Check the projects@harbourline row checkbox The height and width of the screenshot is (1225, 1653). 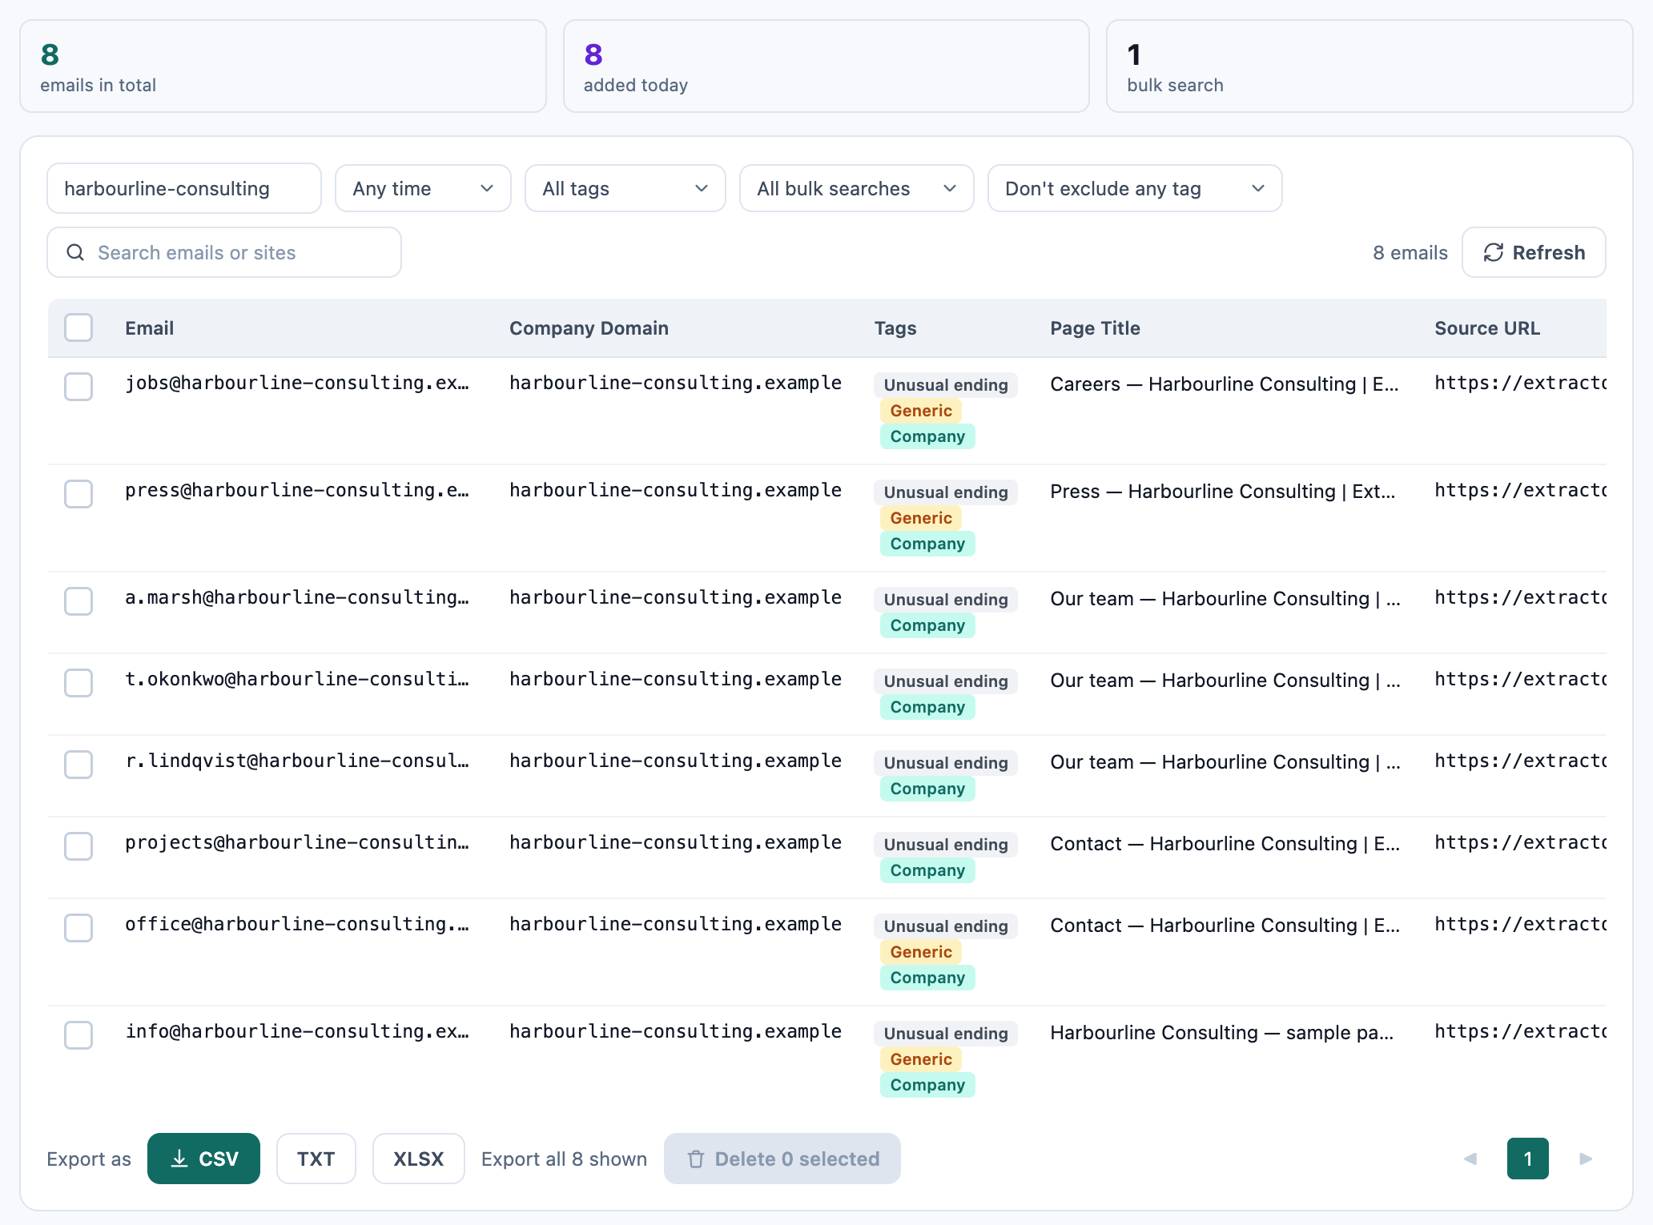click(78, 846)
